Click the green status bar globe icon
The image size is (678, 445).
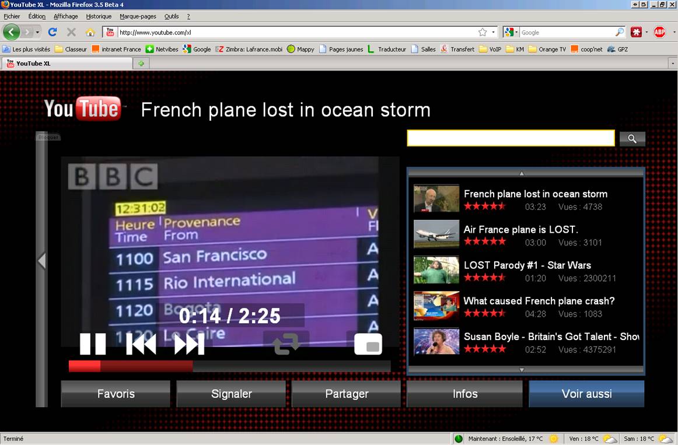point(459,439)
